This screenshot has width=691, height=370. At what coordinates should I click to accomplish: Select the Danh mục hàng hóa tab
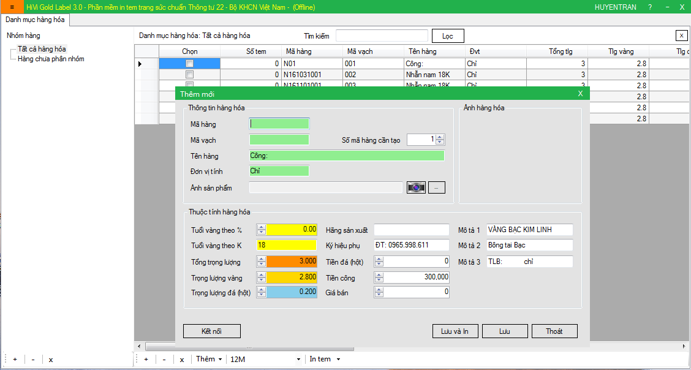point(35,20)
